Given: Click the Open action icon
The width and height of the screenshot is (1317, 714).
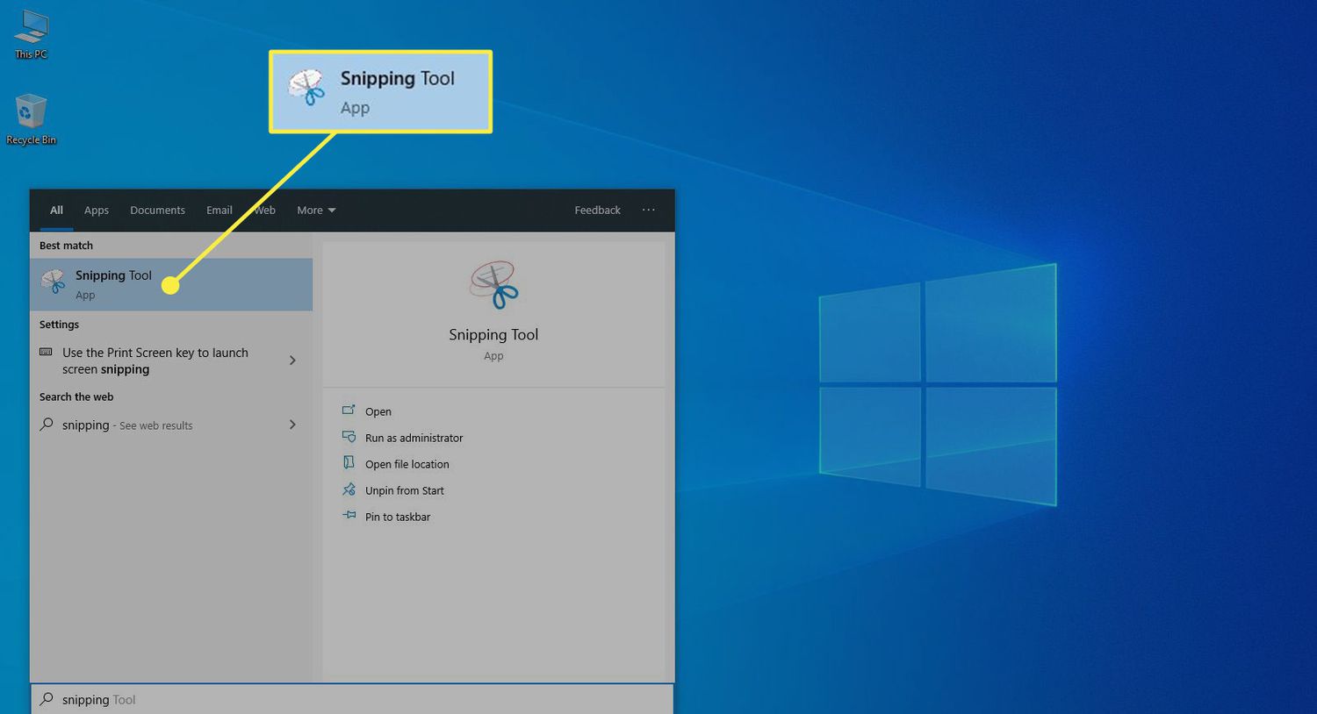Looking at the screenshot, I should point(349,411).
